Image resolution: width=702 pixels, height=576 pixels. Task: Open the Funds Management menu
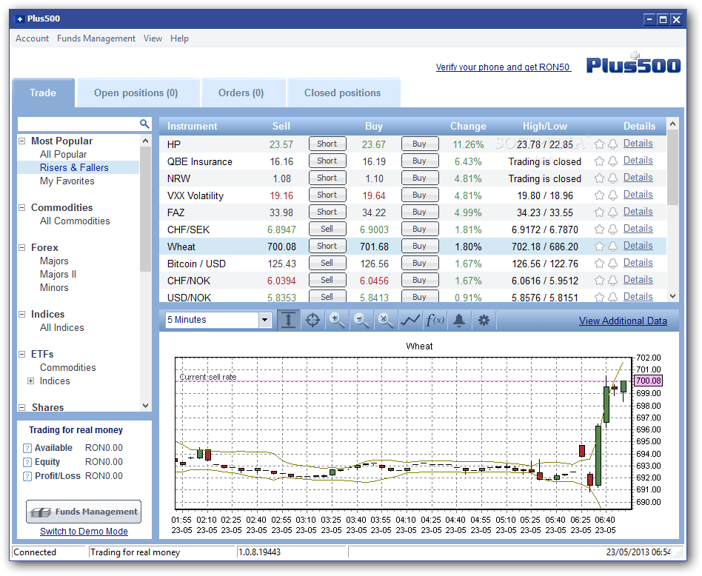(x=96, y=38)
